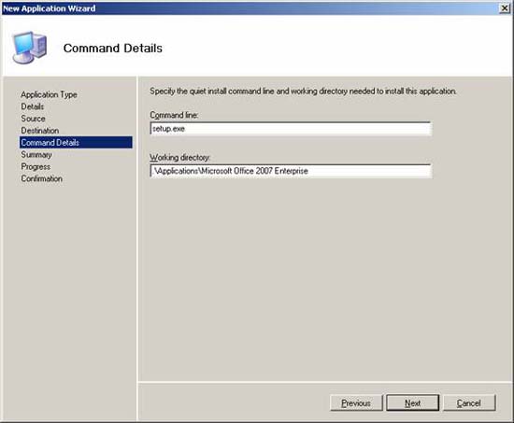Click the highlighted Command Details step
The height and width of the screenshot is (423, 514).
76,143
